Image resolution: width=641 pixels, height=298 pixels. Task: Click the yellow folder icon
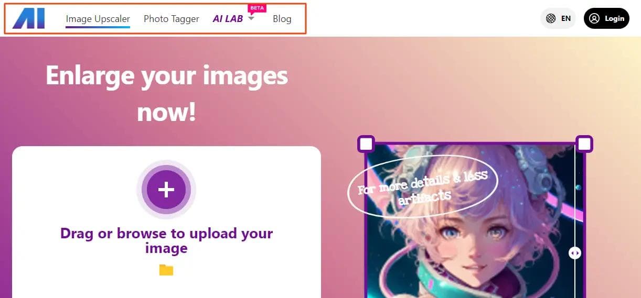166,270
